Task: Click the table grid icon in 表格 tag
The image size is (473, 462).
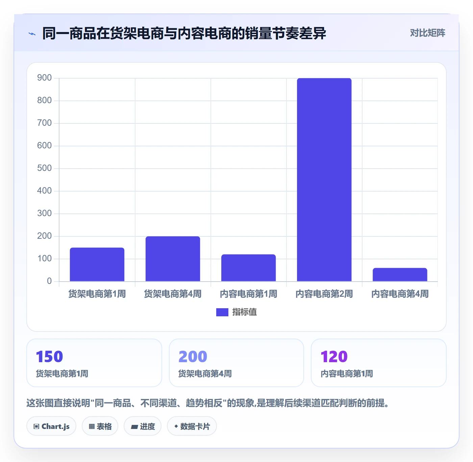Action: click(92, 427)
